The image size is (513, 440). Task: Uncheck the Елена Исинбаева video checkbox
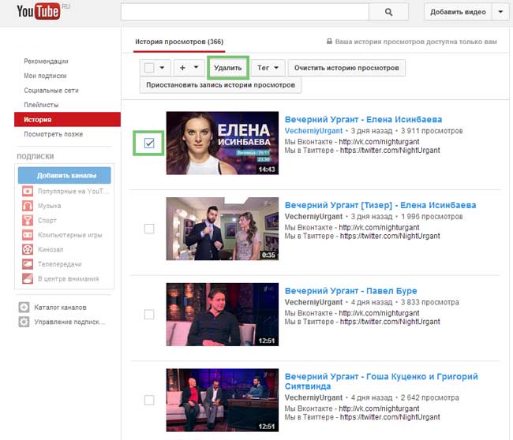coord(149,143)
